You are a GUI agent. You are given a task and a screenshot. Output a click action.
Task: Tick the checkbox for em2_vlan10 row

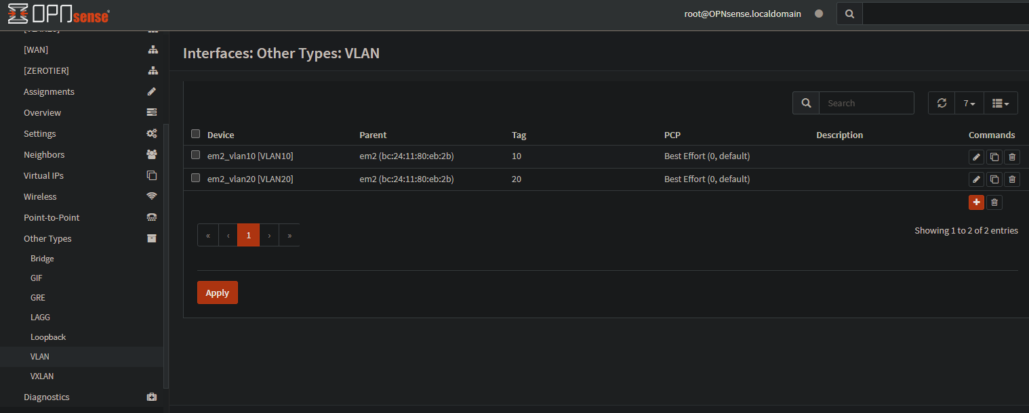[196, 155]
